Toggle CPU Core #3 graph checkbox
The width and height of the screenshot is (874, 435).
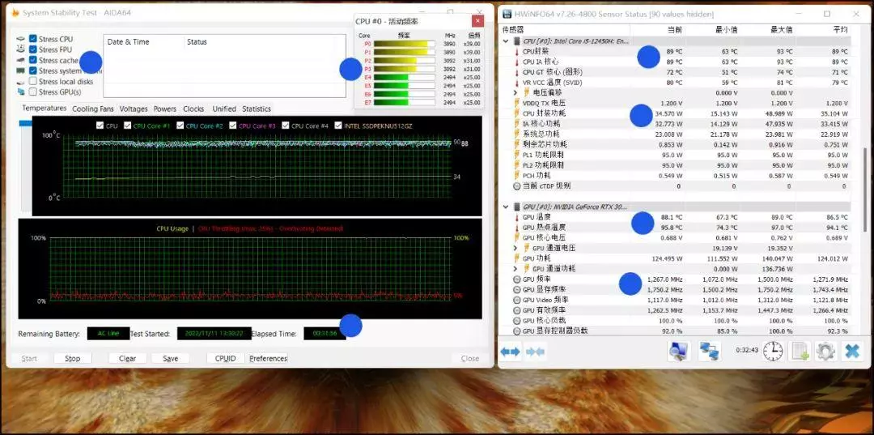[x=233, y=126]
